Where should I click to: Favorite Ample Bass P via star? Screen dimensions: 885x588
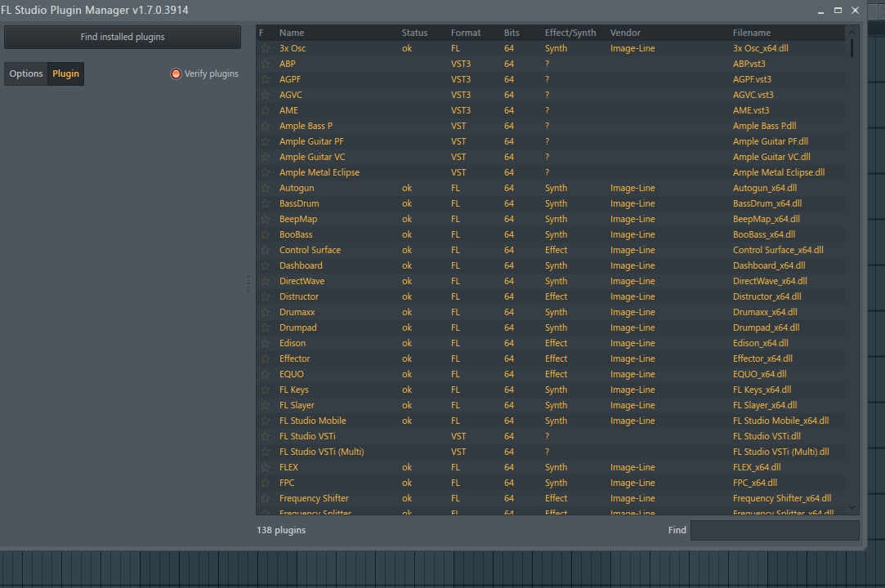[265, 126]
